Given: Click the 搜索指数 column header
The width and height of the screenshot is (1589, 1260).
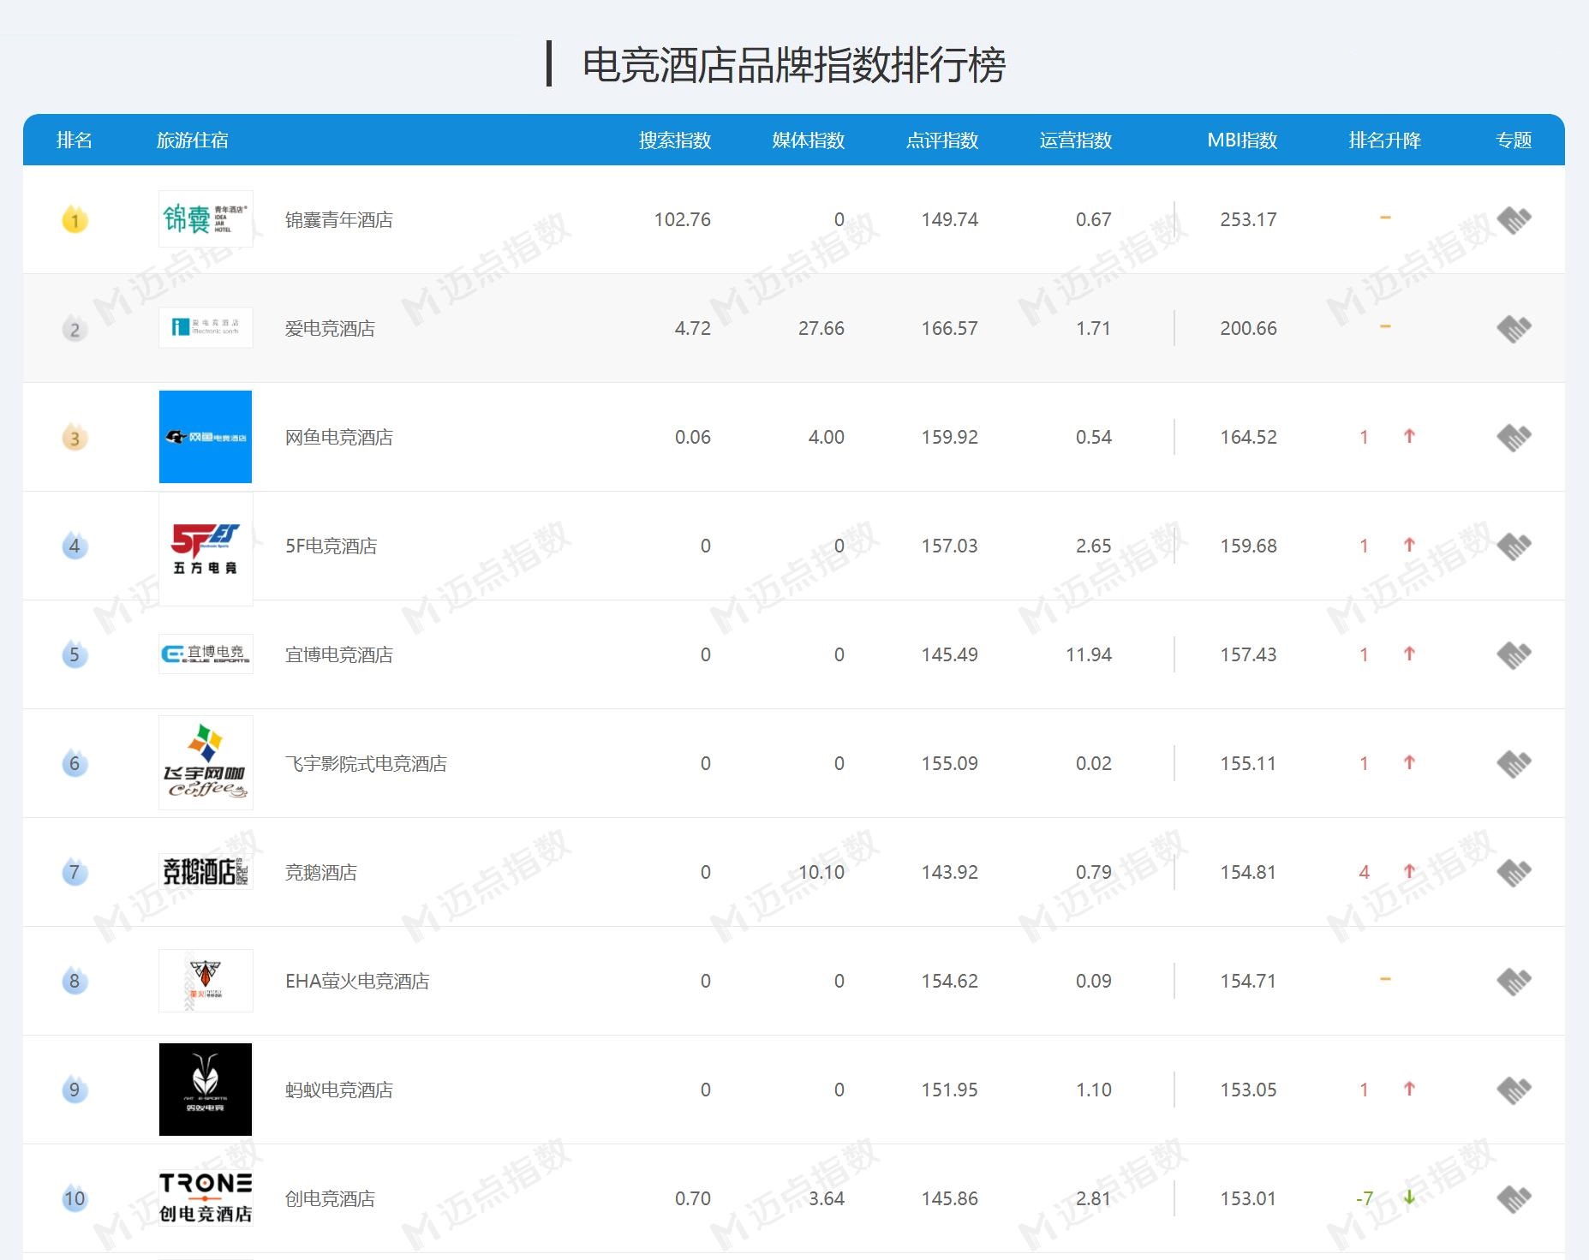Looking at the screenshot, I should point(675,140).
